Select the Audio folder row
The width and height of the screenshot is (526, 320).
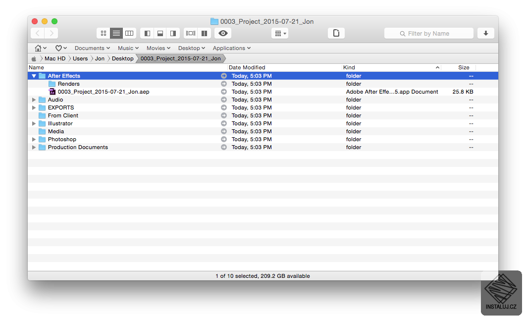263,100
